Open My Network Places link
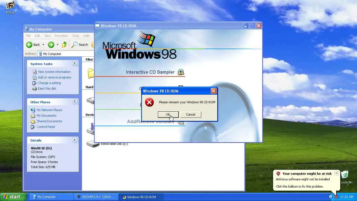This screenshot has width=357, height=201. (x=49, y=110)
